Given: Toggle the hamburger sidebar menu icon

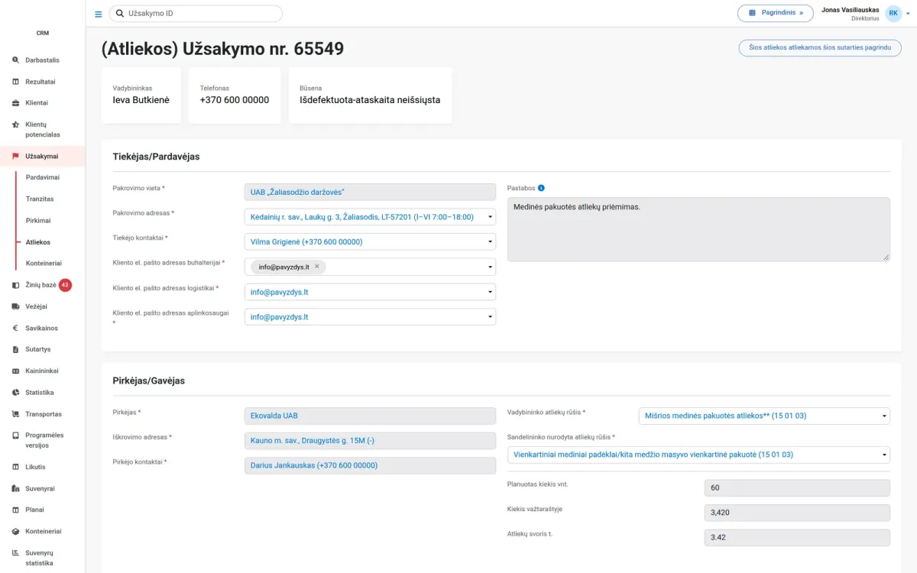Looking at the screenshot, I should click(98, 14).
